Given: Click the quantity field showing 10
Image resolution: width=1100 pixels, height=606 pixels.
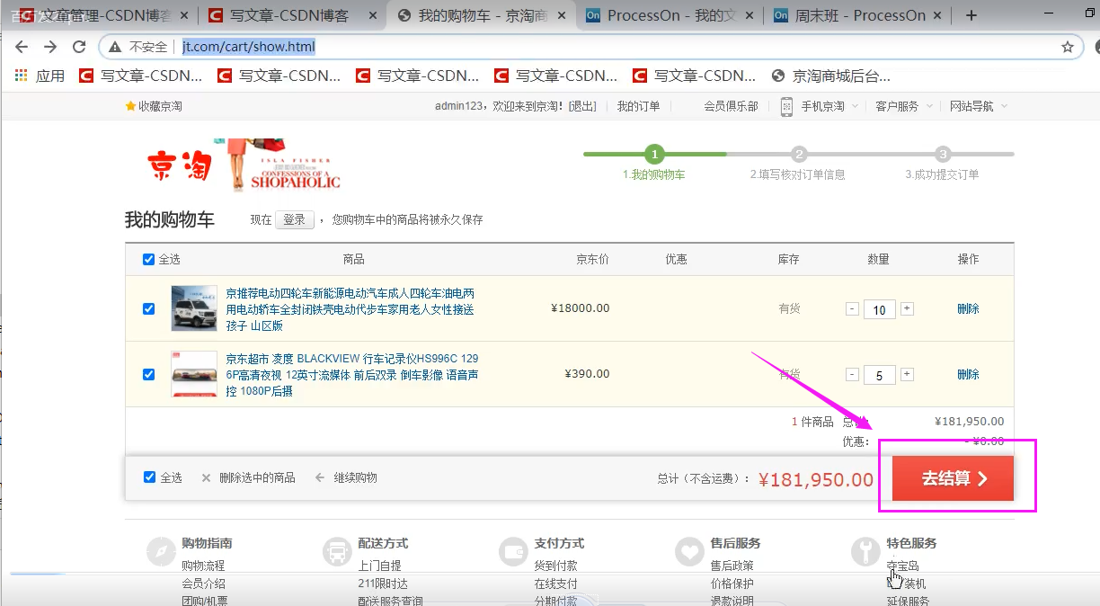Looking at the screenshot, I should [880, 310].
